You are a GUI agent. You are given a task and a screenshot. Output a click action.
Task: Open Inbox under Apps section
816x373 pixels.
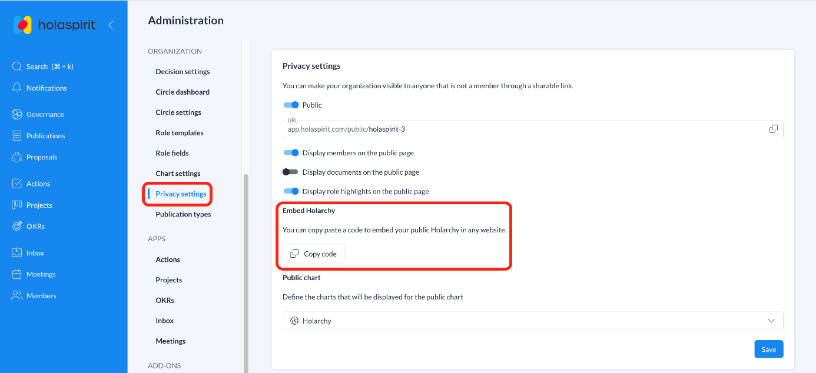pos(165,321)
